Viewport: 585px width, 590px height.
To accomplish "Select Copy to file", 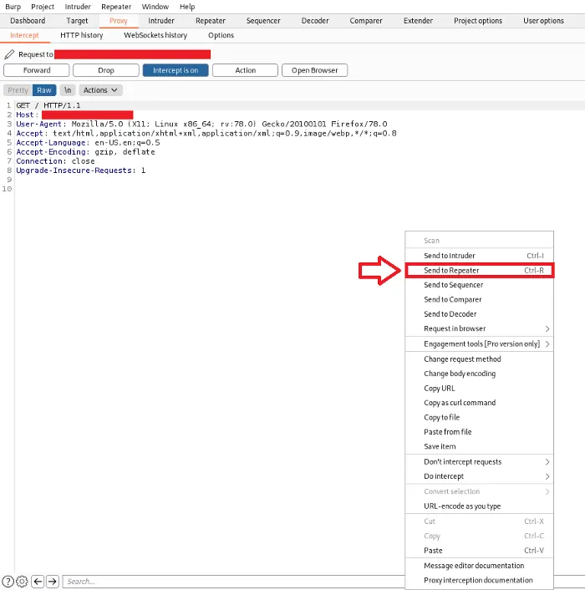I will (x=479, y=417).
